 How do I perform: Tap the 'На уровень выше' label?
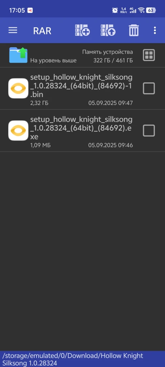click(x=53, y=60)
